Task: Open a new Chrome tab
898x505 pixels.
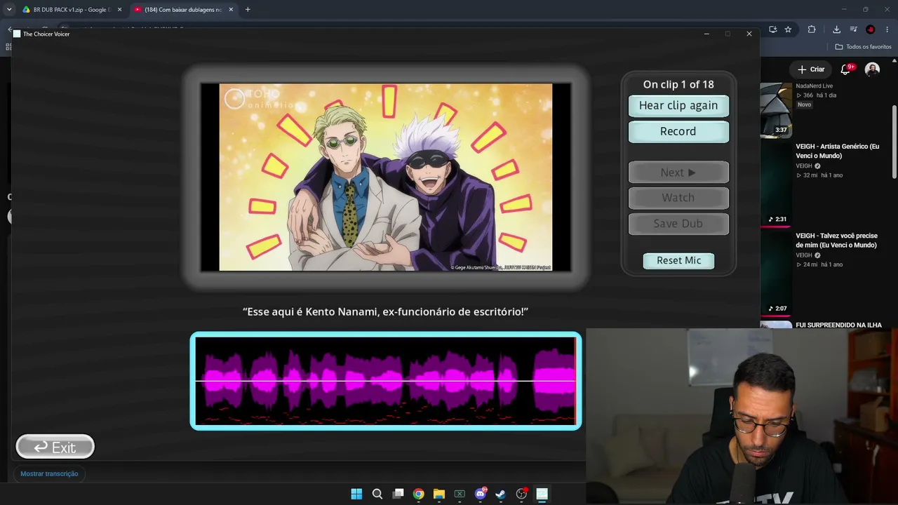Action: [x=248, y=10]
